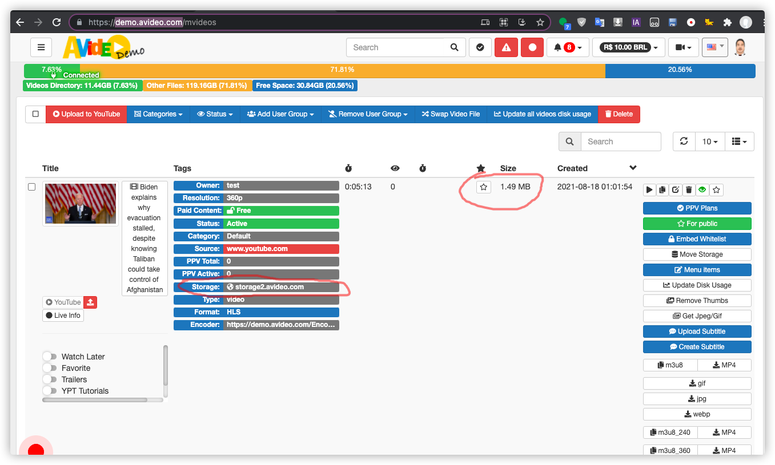The image size is (775, 465).
Task: Open the edit icon for the Biden video
Action: [676, 189]
